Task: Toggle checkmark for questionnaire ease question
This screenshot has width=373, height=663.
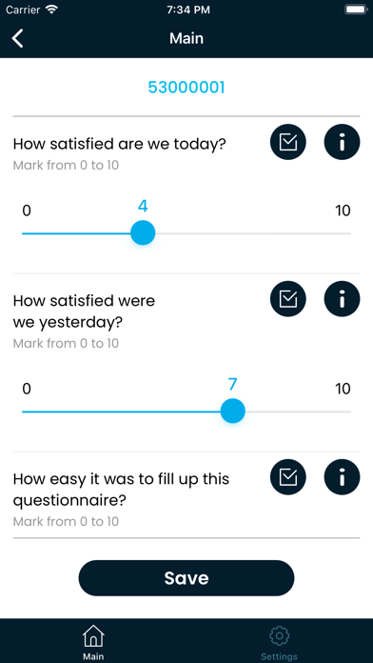Action: click(288, 477)
